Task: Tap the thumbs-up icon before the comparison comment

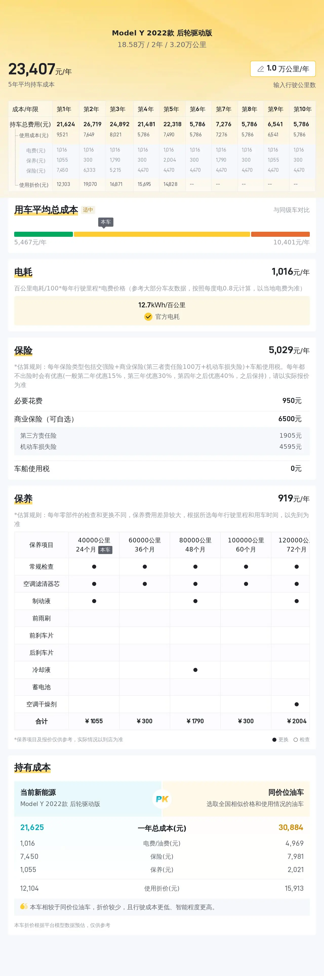Action: [x=24, y=906]
